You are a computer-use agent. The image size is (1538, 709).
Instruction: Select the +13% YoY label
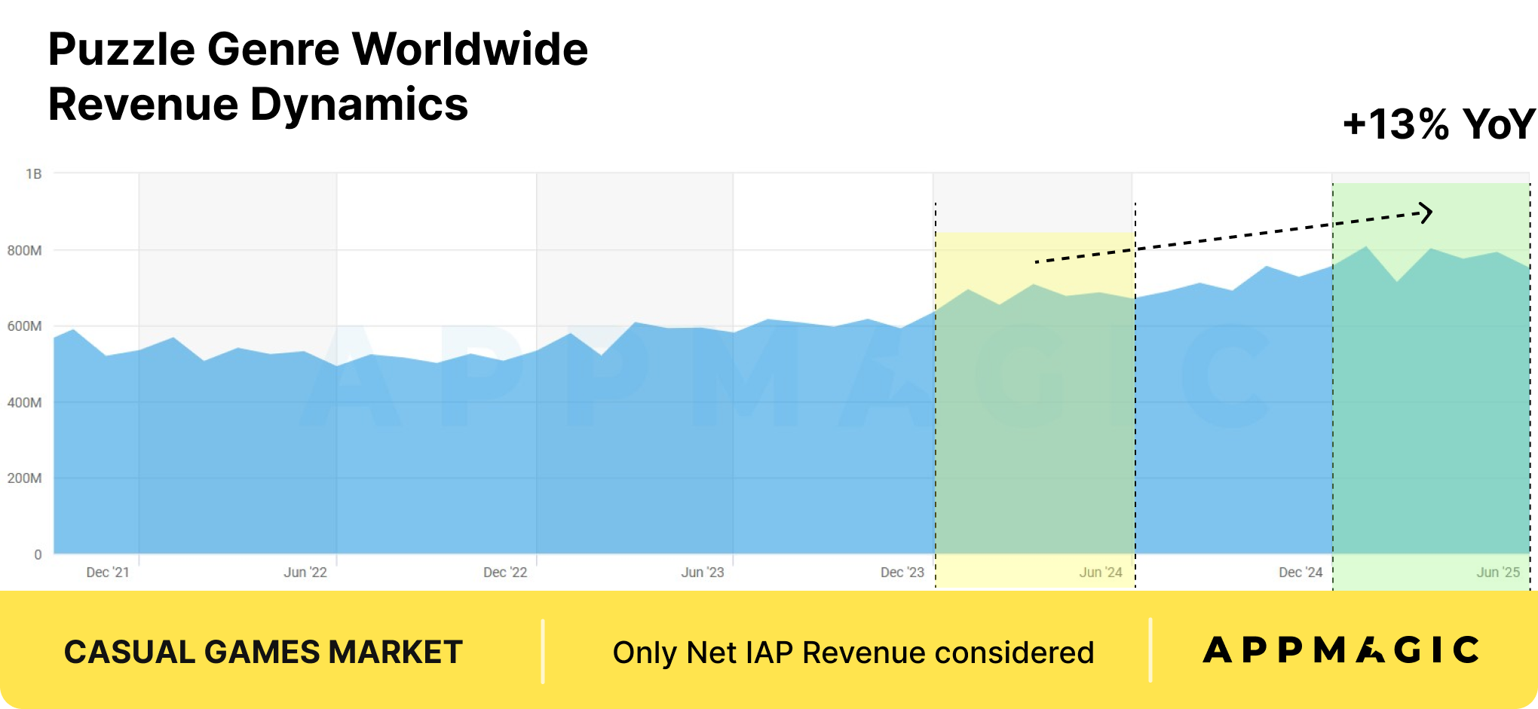pos(1438,124)
